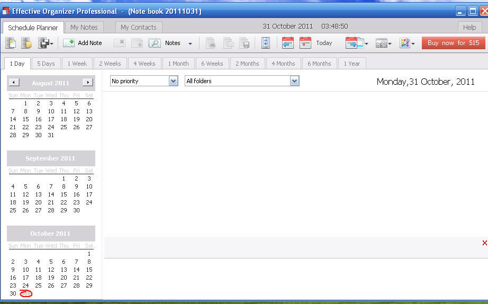This screenshot has width=488, height=304.
Task: Click the grayed-out print icon
Action: 211,43
